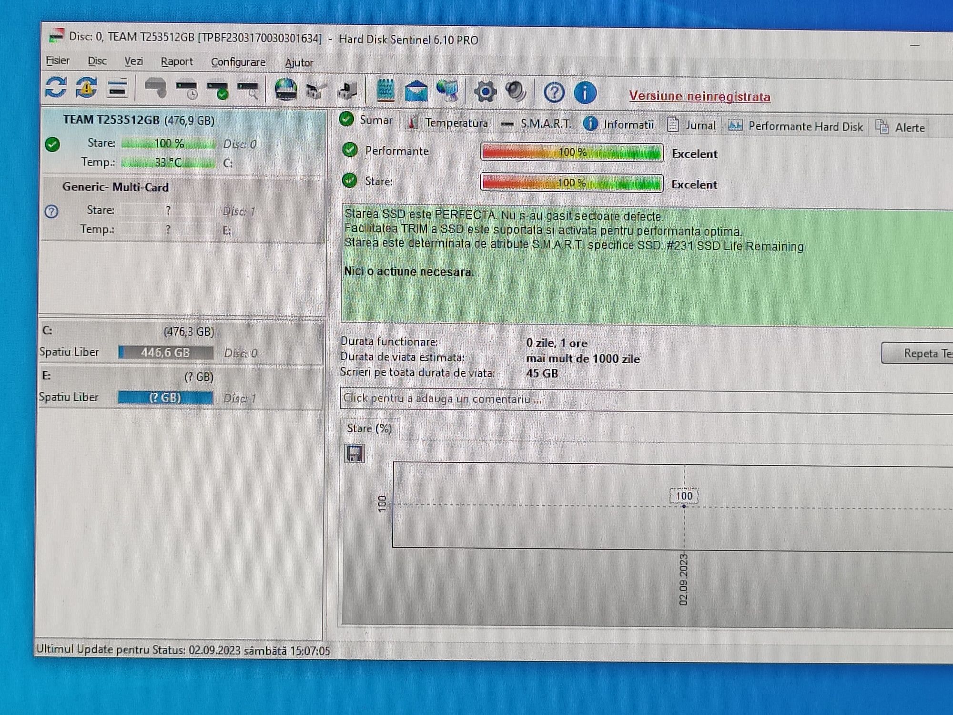Click the grey hard disk toolbar icon
Image resolution: width=953 pixels, height=715 pixels.
(x=155, y=89)
